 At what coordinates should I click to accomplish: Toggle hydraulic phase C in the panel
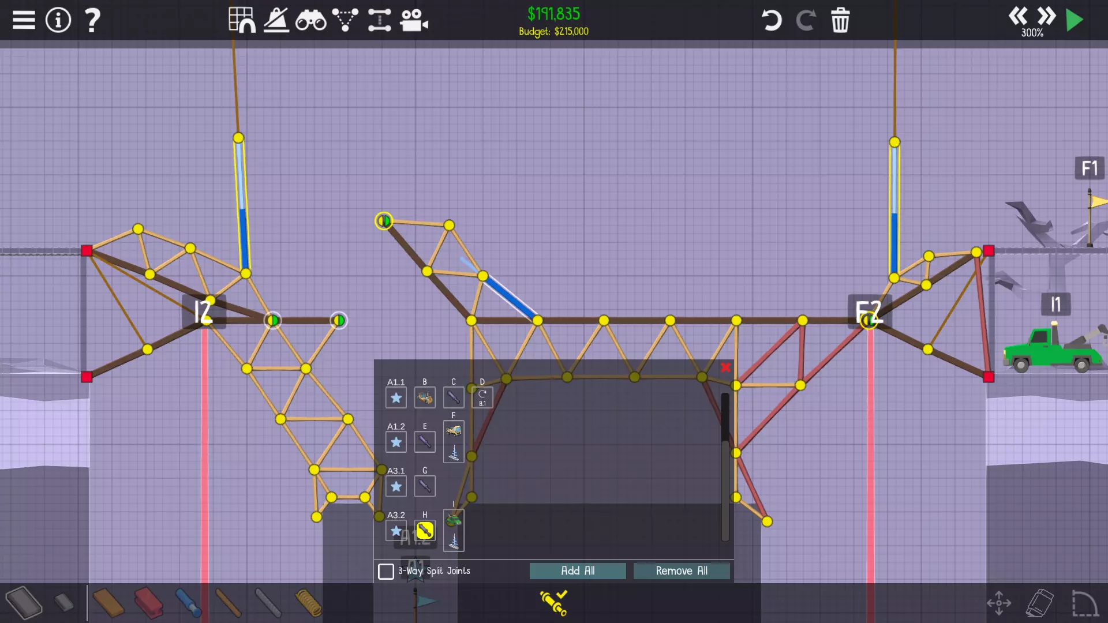pos(454,397)
